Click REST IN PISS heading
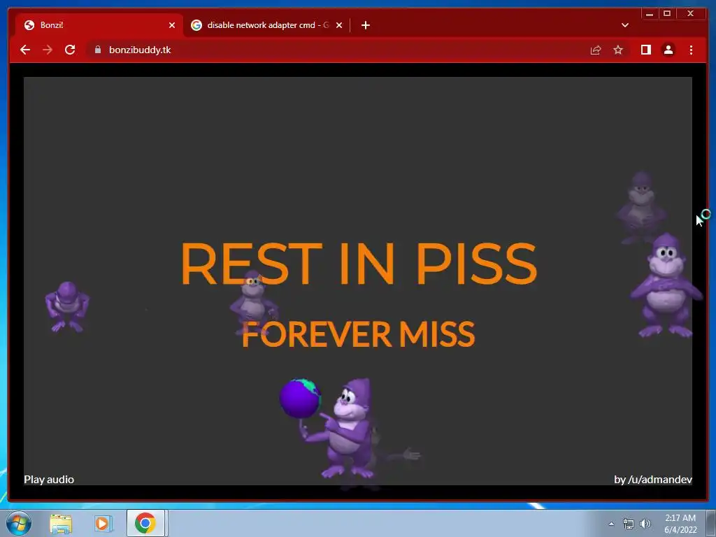716x537 pixels. [359, 264]
